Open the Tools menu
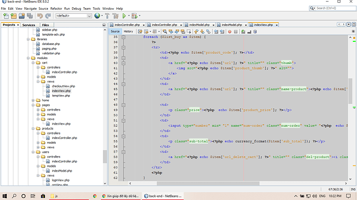 click(96, 9)
